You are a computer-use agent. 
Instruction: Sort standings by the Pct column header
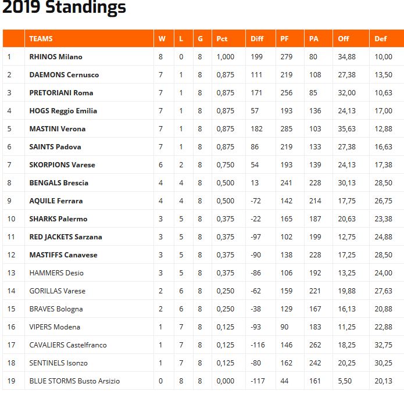(222, 39)
